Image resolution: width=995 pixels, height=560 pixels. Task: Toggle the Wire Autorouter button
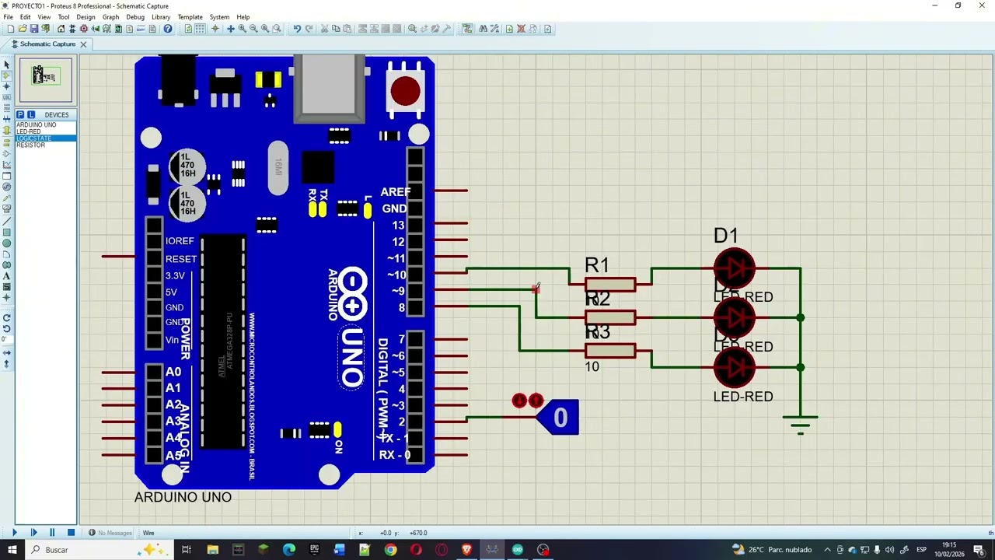(467, 29)
